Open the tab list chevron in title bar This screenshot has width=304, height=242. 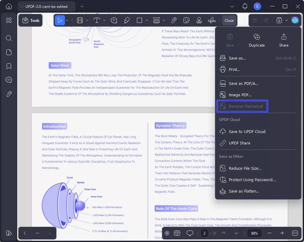(x=232, y=6)
